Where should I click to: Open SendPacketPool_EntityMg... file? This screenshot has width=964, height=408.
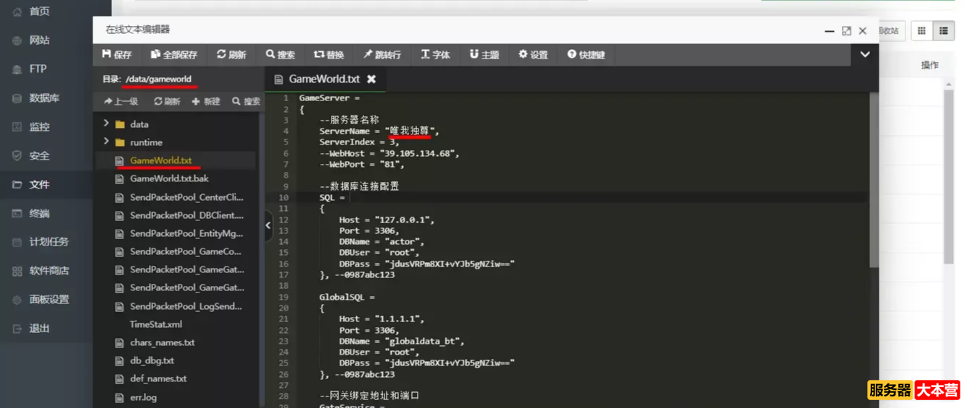point(186,233)
